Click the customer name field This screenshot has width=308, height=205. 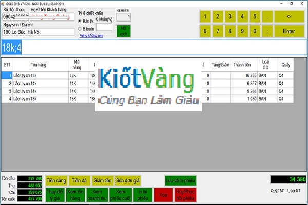point(52,17)
